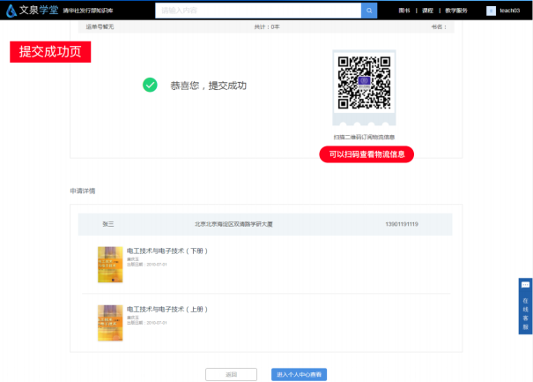Click the recipient phone number 13901191119

coord(401,224)
